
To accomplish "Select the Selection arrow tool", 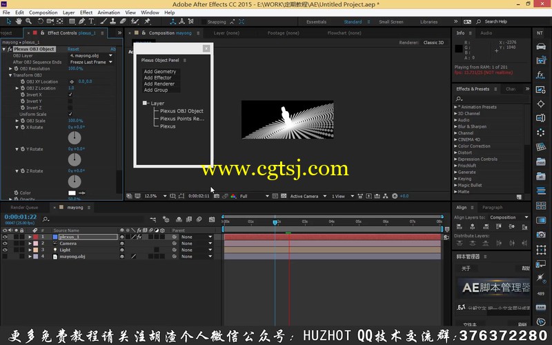I will 9,21.
